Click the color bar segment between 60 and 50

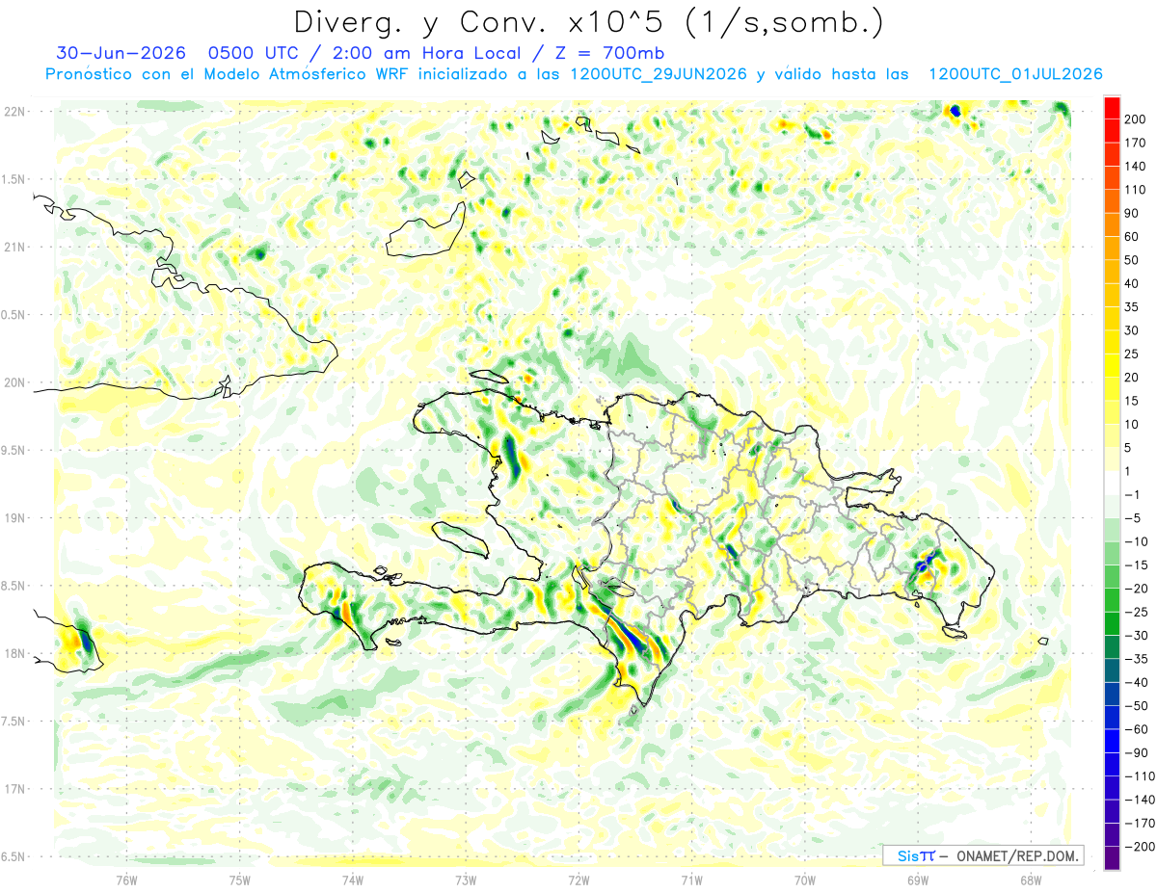(x=1112, y=248)
